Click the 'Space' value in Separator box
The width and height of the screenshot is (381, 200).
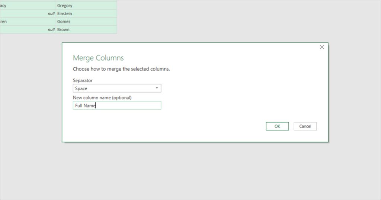[81, 88]
